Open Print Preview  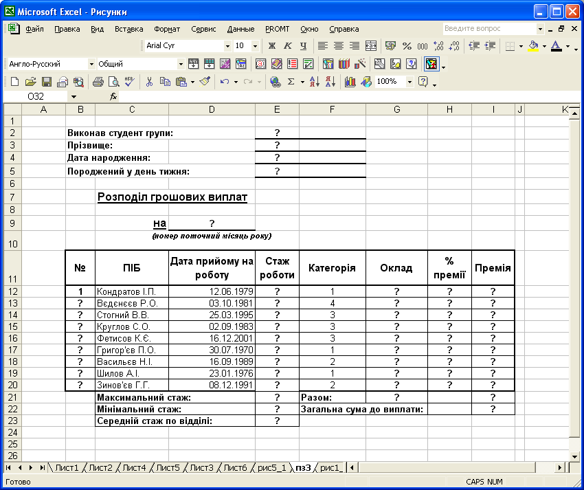(x=113, y=82)
